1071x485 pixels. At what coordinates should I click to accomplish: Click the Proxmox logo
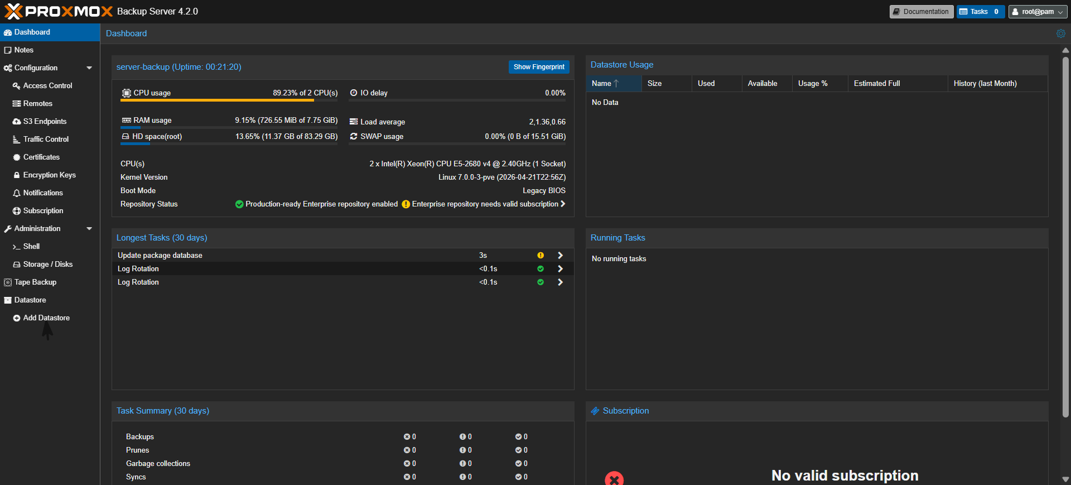point(59,11)
